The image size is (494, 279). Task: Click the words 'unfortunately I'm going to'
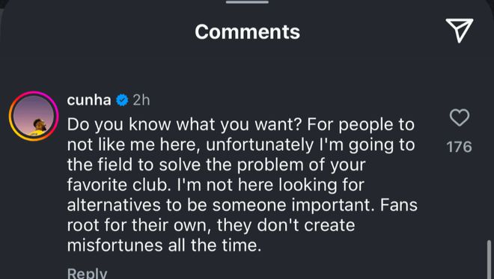click(x=310, y=145)
